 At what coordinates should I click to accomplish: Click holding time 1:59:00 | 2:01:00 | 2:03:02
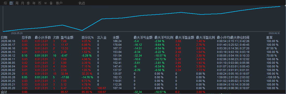click(x=233, y=77)
